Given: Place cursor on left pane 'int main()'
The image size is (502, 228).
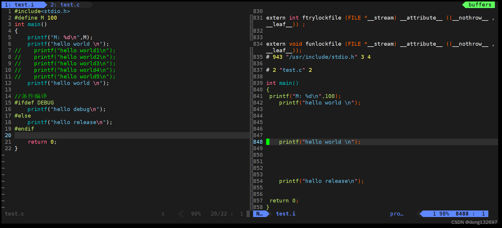Looking at the screenshot, I should (x=31, y=24).
